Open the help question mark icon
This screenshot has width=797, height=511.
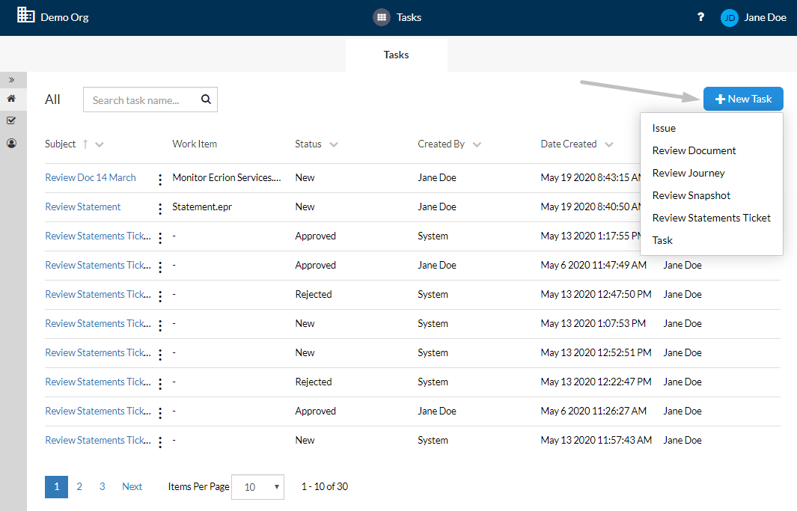[700, 17]
